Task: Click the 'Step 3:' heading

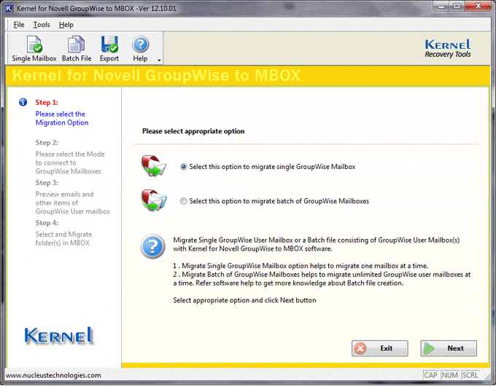Action: click(x=47, y=183)
